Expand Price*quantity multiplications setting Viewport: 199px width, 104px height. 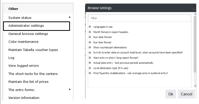tap(90, 73)
